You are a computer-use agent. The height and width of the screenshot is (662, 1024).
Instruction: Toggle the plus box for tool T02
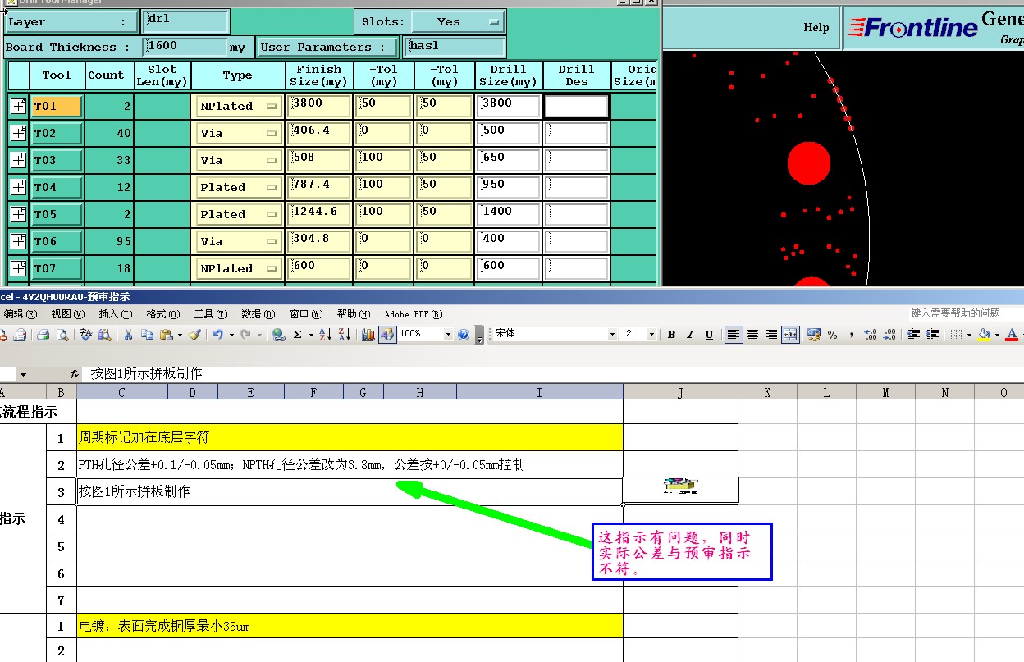pyautogui.click(x=18, y=133)
